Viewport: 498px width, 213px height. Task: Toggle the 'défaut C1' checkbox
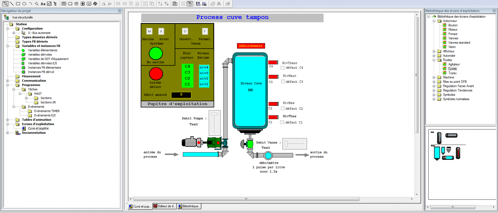coord(282,122)
